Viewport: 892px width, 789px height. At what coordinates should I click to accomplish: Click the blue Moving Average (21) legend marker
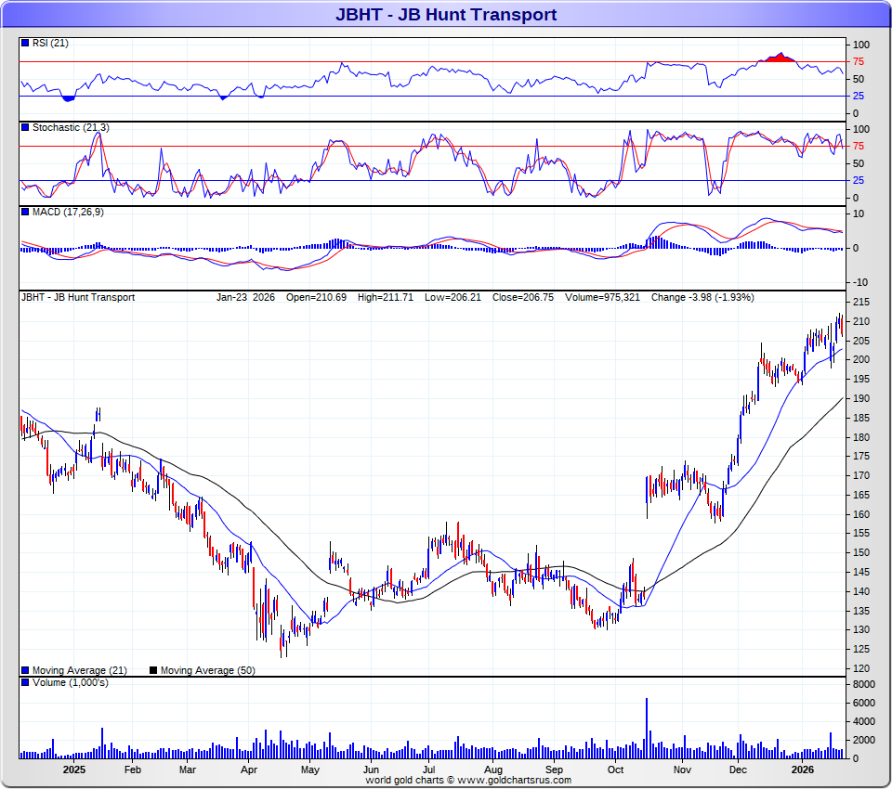click(x=25, y=670)
